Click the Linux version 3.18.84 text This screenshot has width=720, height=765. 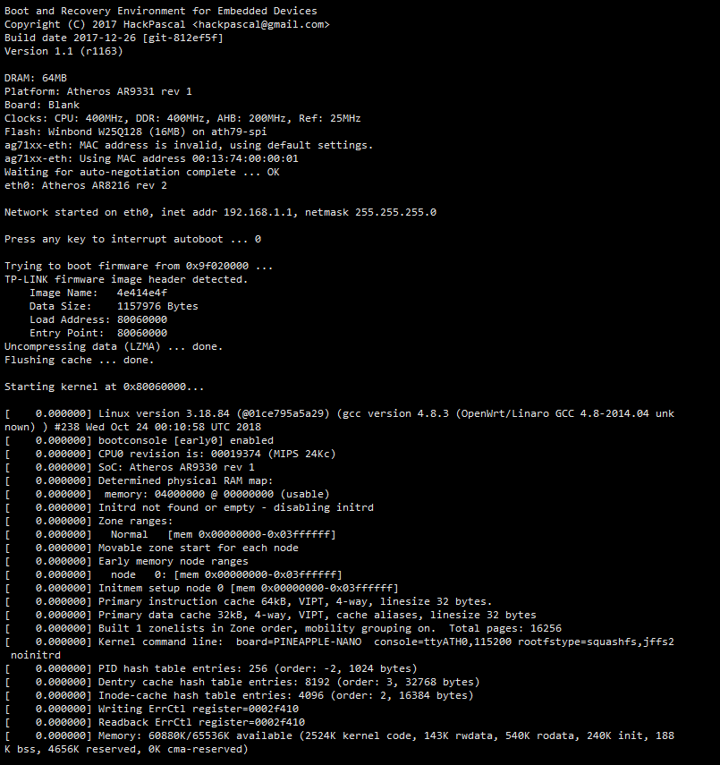(164, 413)
